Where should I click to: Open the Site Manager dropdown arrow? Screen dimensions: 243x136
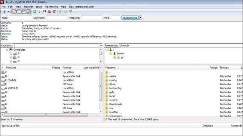pyautogui.click(x=8, y=12)
